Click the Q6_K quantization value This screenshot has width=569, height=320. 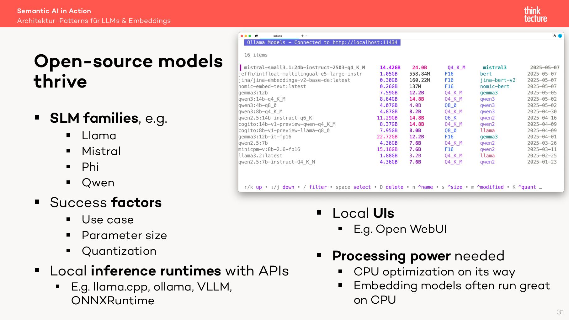[450, 118]
